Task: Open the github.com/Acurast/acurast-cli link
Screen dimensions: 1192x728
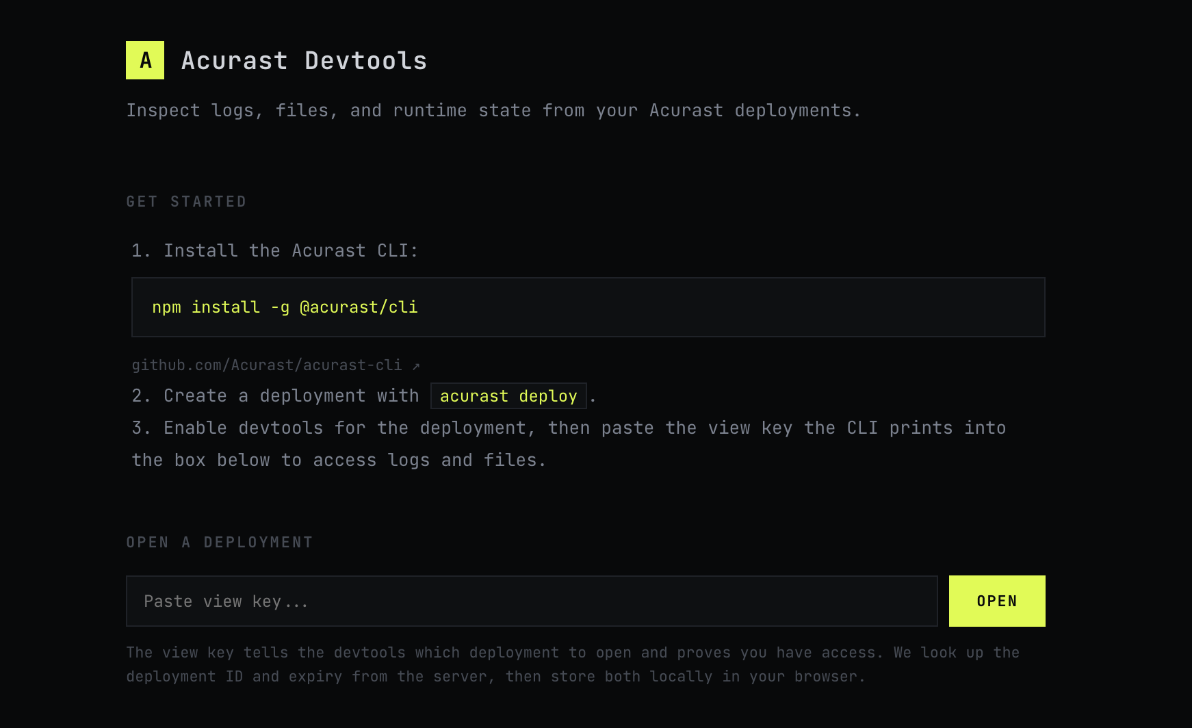Action: tap(267, 365)
